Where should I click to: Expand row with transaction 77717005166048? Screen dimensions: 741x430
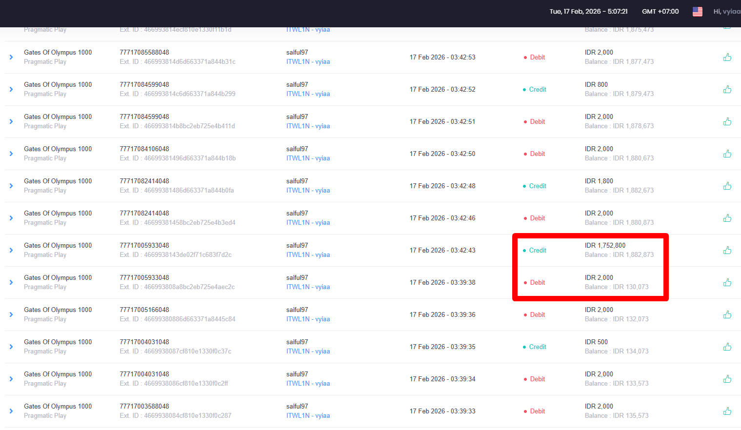click(11, 314)
